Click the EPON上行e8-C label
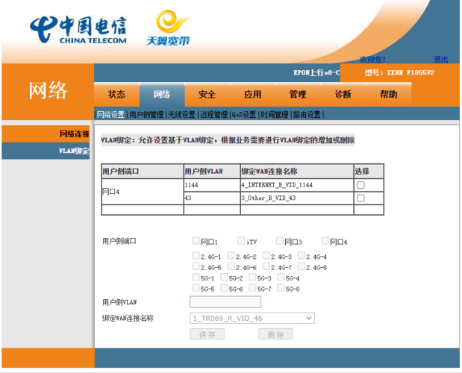The image size is (462, 373). tap(316, 72)
